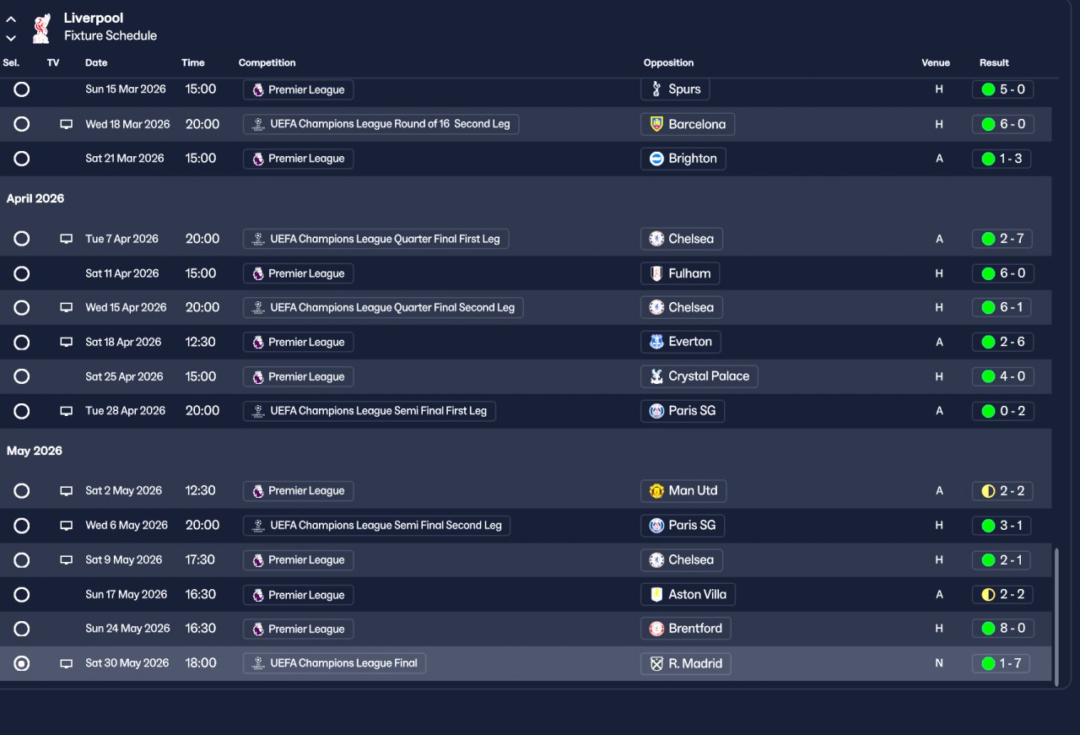The image size is (1080, 735).
Task: Click the Aston Villa club crest
Action: coord(656,594)
